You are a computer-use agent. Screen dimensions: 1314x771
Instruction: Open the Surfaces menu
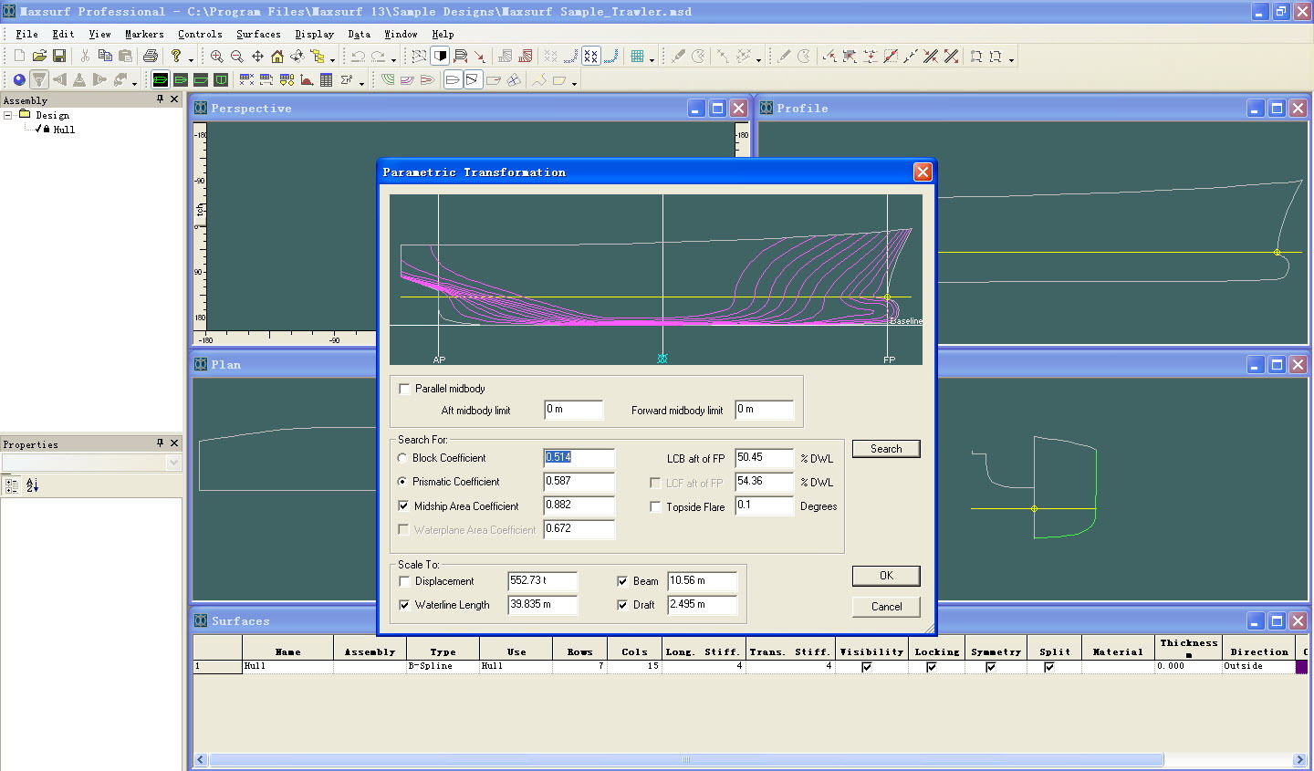(x=258, y=34)
